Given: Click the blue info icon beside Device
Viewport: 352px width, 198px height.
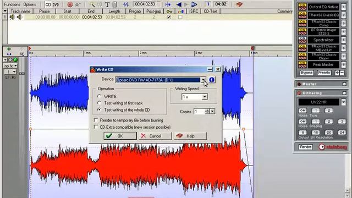Looking at the screenshot, I should point(211,80).
